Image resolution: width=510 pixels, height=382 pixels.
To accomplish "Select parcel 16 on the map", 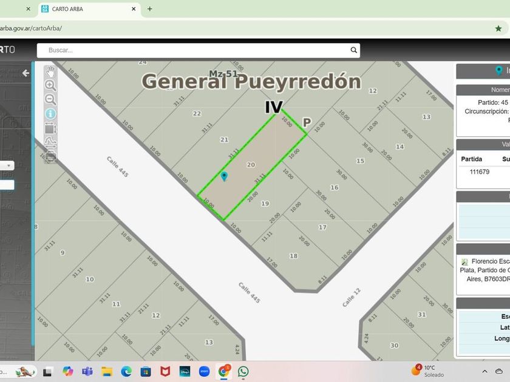I will [335, 187].
